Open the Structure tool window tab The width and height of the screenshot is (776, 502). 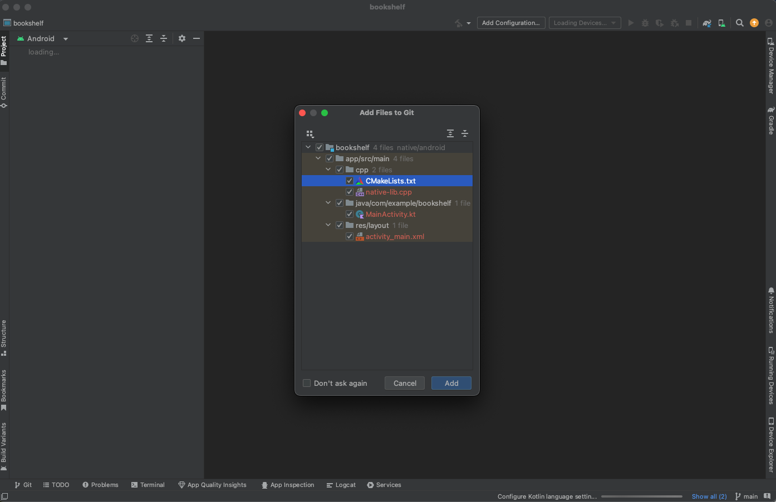4,338
